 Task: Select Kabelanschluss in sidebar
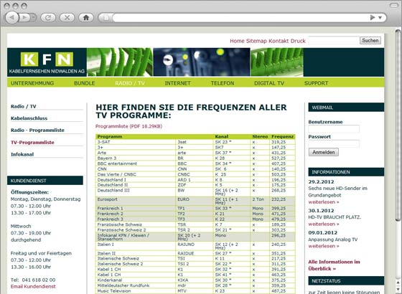[x=29, y=118]
